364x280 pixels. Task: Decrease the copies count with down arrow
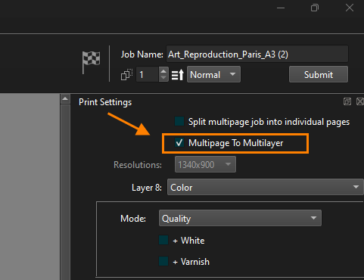[x=163, y=78]
